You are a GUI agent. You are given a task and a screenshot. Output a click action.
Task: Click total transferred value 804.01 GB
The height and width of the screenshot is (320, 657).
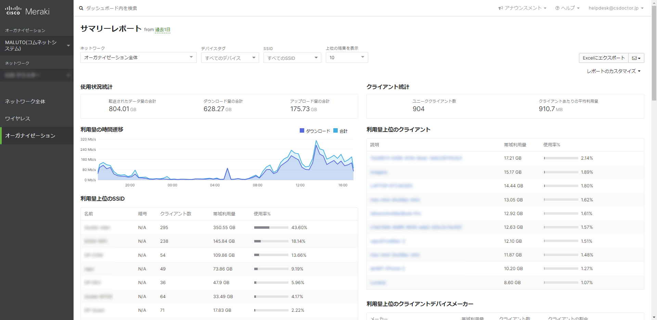point(123,109)
